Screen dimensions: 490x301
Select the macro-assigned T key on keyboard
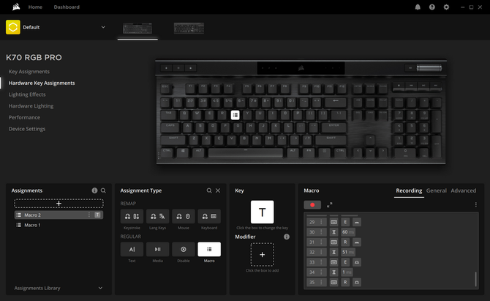tap(235, 115)
